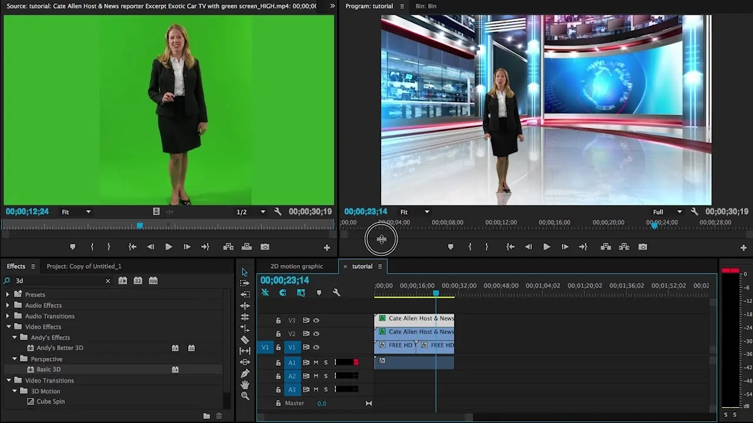753x423 pixels.
Task: Step forward one frame in Program monitor
Action: click(x=565, y=247)
